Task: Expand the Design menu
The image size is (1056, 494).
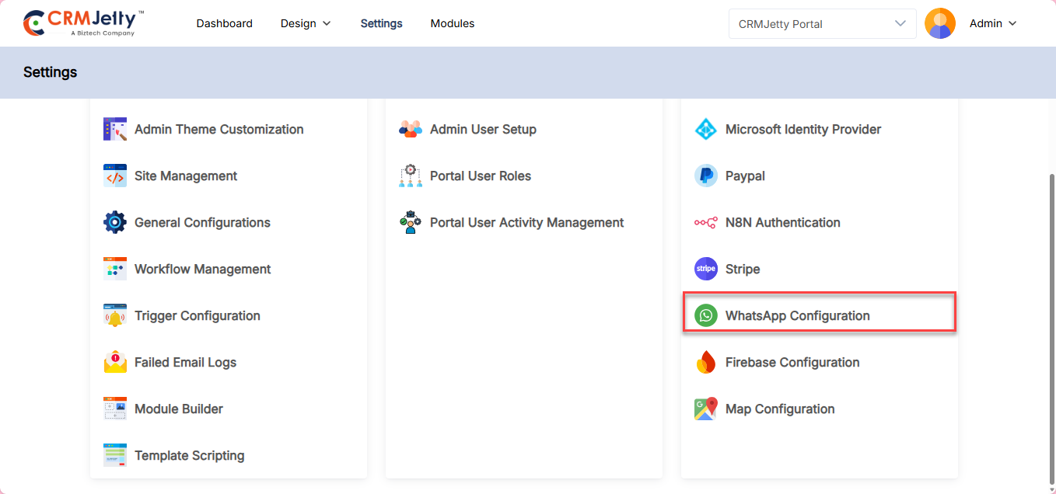Action: click(x=306, y=24)
